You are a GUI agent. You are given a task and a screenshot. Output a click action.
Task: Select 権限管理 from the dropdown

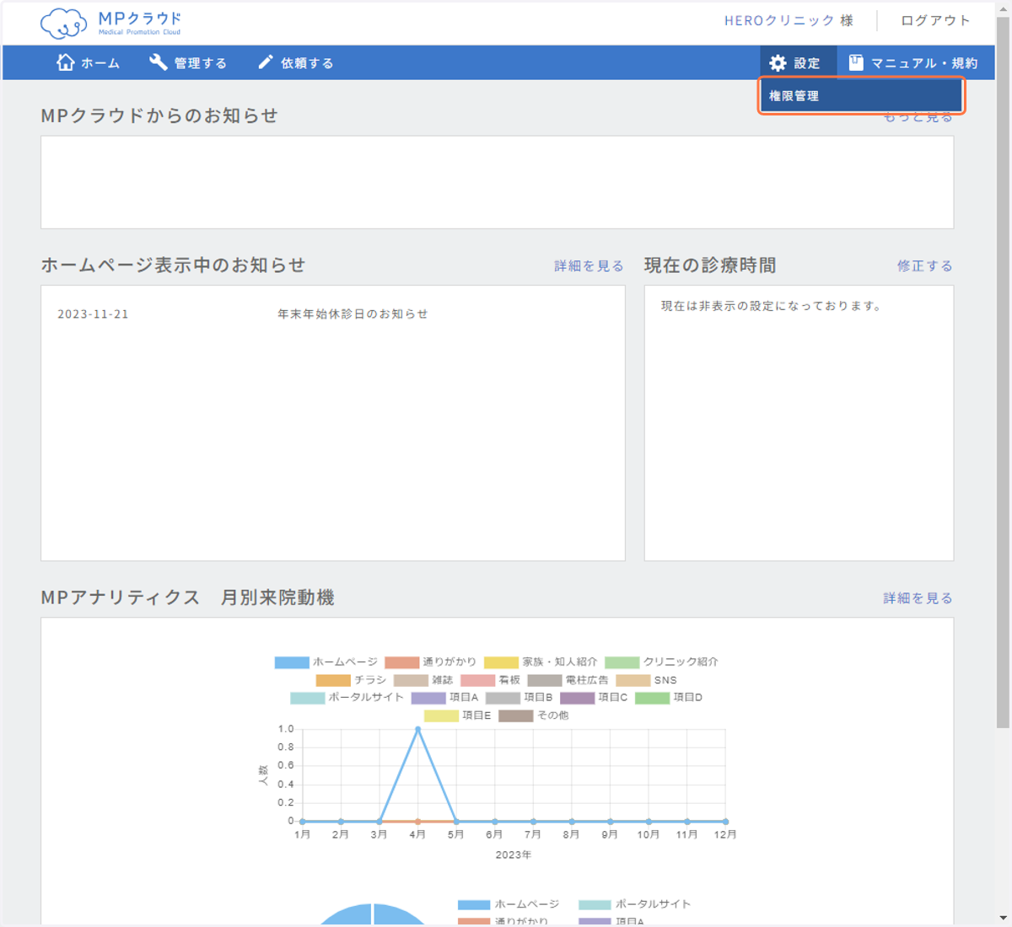pyautogui.click(x=861, y=96)
